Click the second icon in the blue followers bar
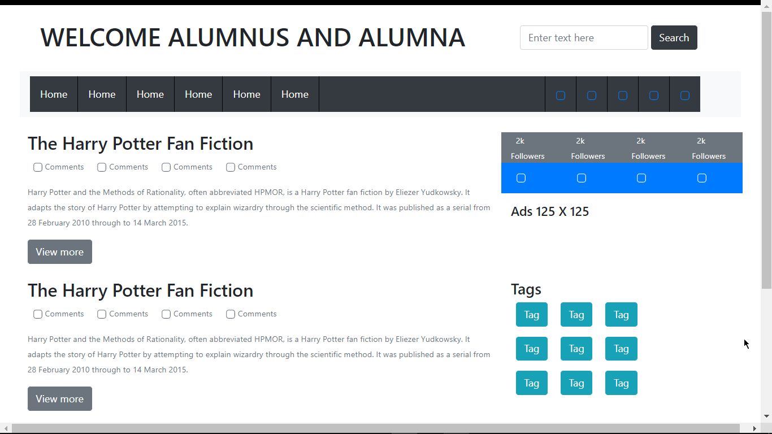Screen dimensions: 772x434 click(x=582, y=178)
